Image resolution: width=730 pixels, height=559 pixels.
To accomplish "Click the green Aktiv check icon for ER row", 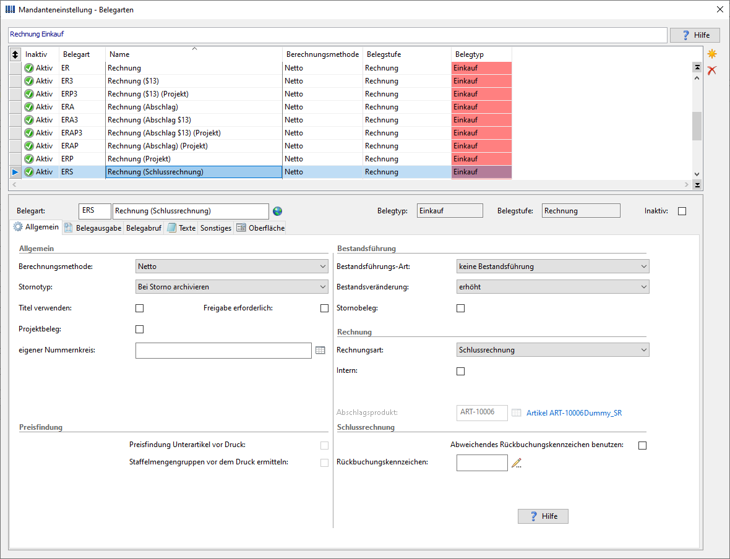I will [29, 68].
